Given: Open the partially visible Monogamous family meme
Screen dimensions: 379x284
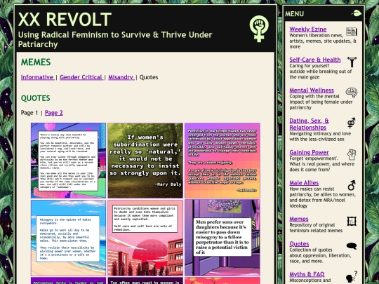Looking at the screenshot, I should coord(68,280).
